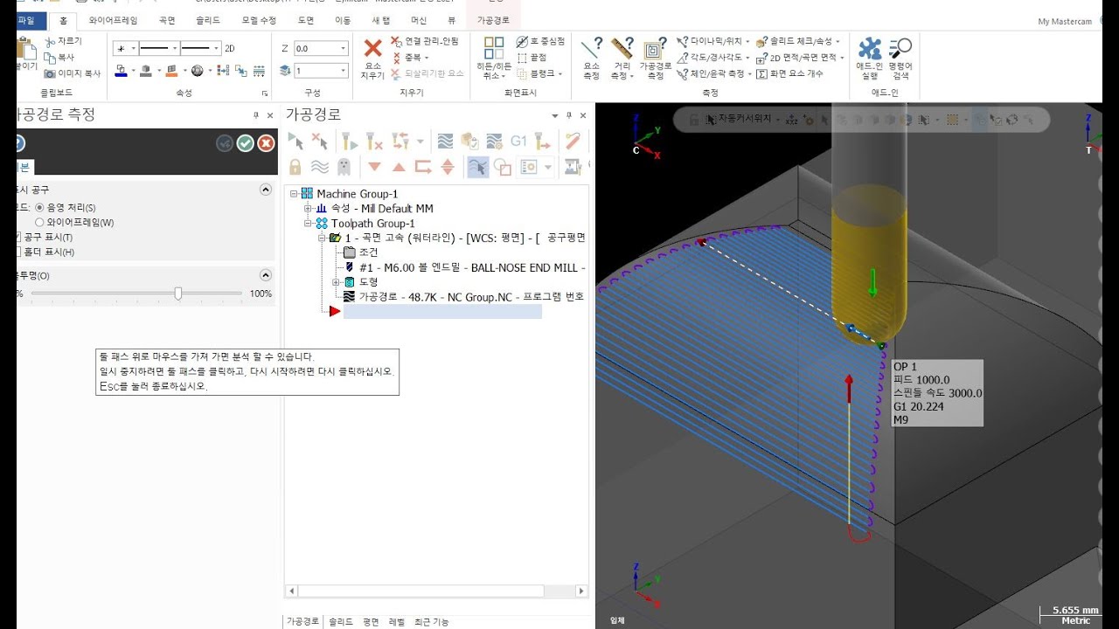The image size is (1119, 629).
Task: Toggle the operation lock padlock icon
Action: (x=295, y=166)
